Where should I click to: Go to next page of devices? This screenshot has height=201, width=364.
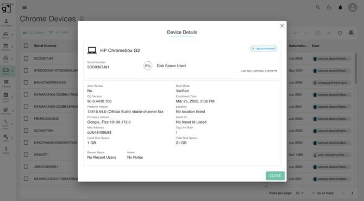352,193
